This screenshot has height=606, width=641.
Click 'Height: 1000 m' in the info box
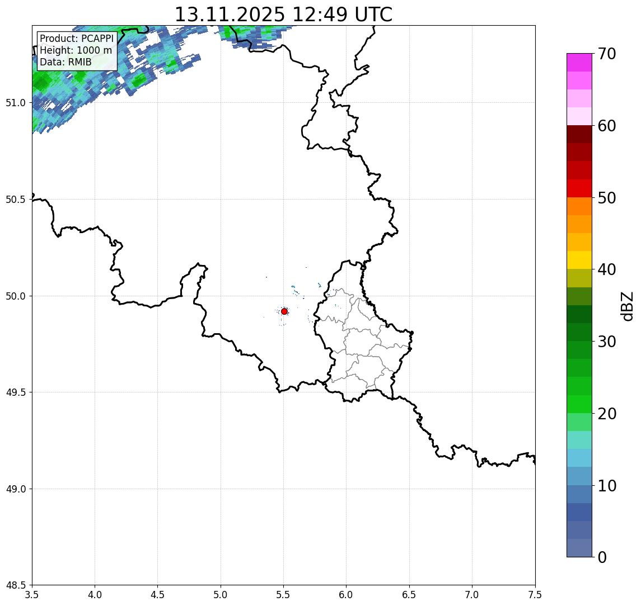76,50
